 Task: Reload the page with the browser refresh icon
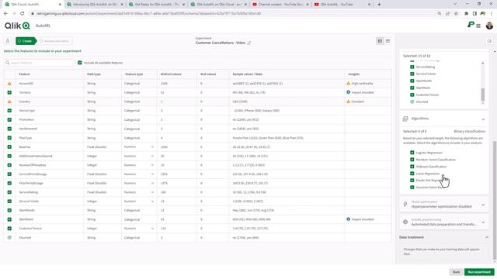pos(23,14)
